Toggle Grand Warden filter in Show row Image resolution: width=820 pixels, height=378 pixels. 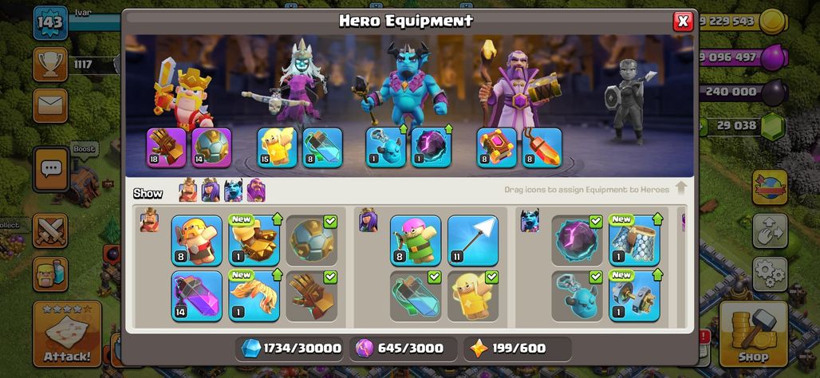pos(256,191)
